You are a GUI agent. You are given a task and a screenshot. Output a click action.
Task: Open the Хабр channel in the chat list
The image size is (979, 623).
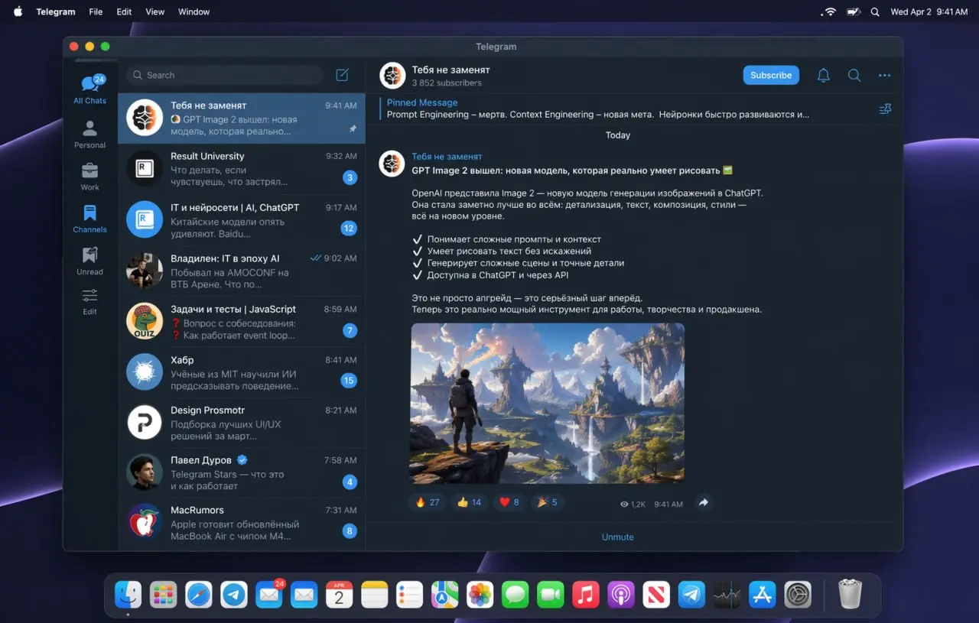pos(242,372)
